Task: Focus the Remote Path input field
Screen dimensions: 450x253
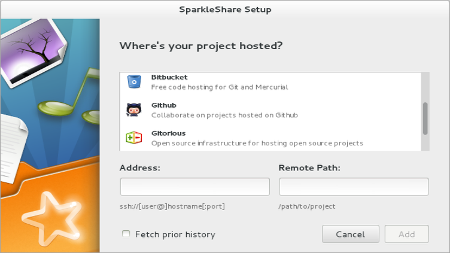Action: pyautogui.click(x=354, y=187)
